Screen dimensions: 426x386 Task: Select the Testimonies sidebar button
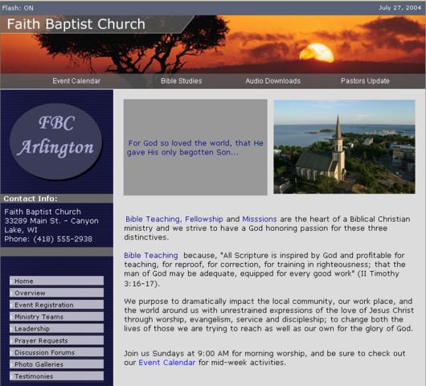point(56,376)
